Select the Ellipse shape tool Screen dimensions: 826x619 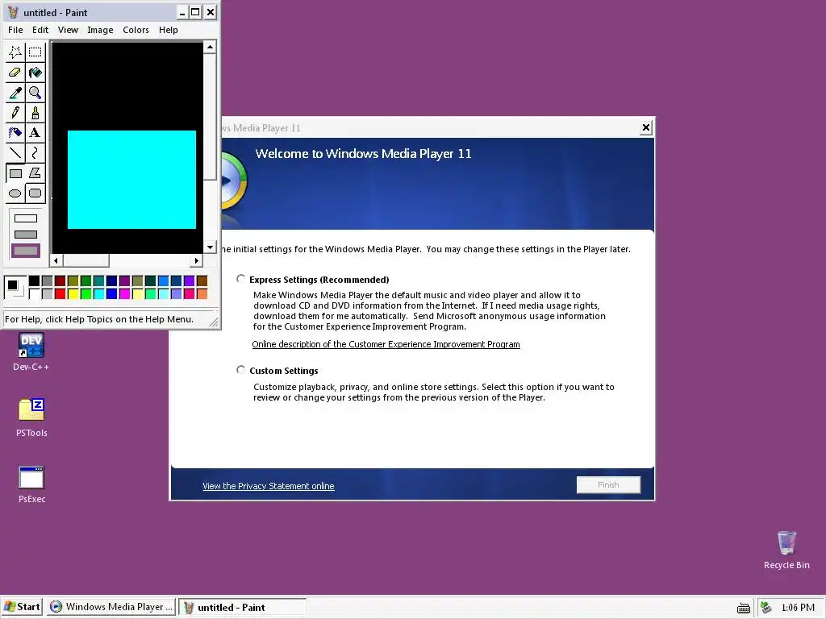click(15, 193)
